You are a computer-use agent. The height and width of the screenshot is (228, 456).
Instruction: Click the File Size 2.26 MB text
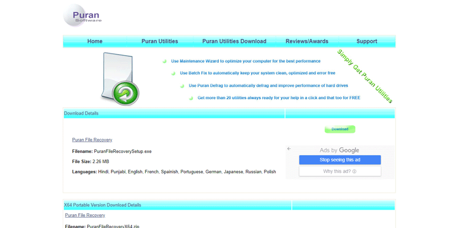pyautogui.click(x=91, y=161)
